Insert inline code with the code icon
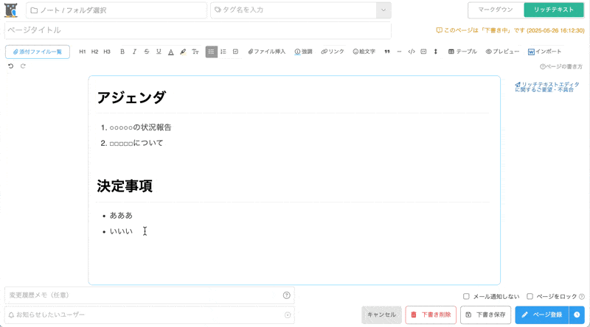 point(412,52)
